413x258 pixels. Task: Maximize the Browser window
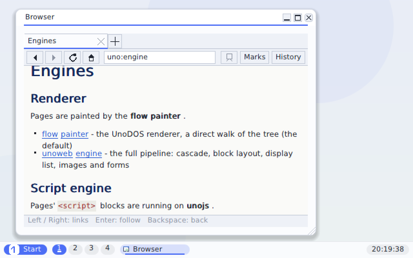pyautogui.click(x=298, y=18)
